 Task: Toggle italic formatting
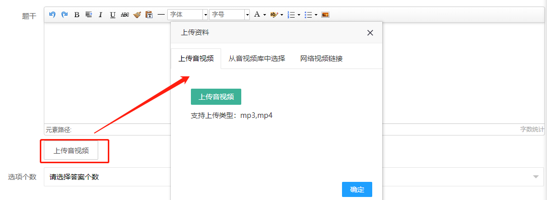[x=100, y=15]
